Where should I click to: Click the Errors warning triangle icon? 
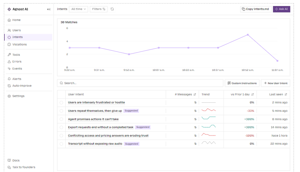click(9, 62)
